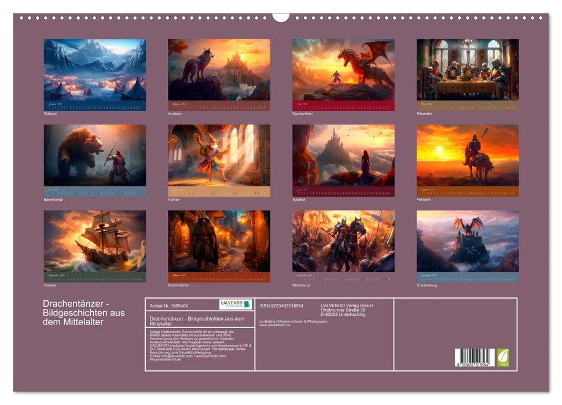The image size is (562, 405).
Task: Open the Galeere sailing ship picture
Action: 95,241
